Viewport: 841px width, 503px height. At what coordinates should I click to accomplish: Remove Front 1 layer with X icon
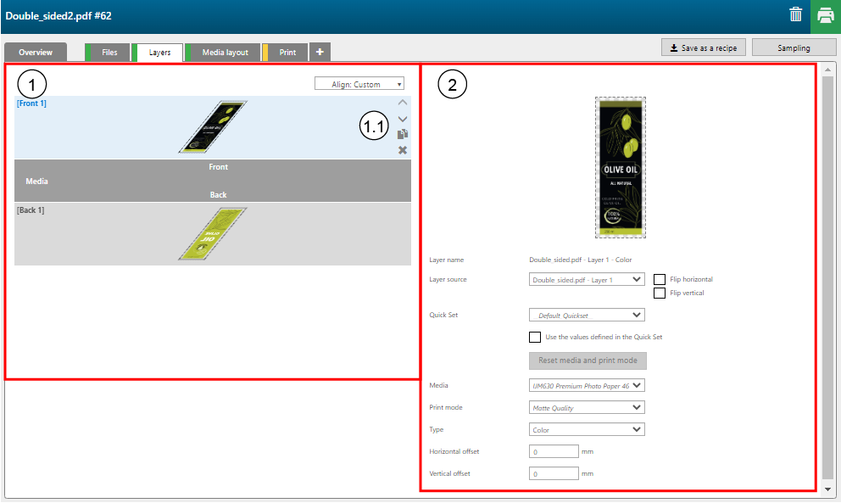[x=403, y=150]
